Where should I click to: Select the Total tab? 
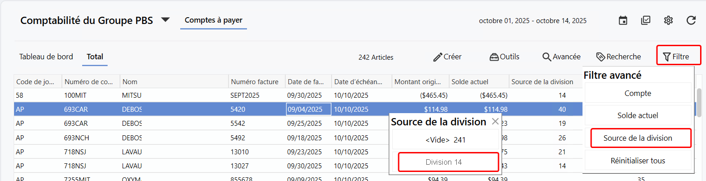click(x=95, y=57)
